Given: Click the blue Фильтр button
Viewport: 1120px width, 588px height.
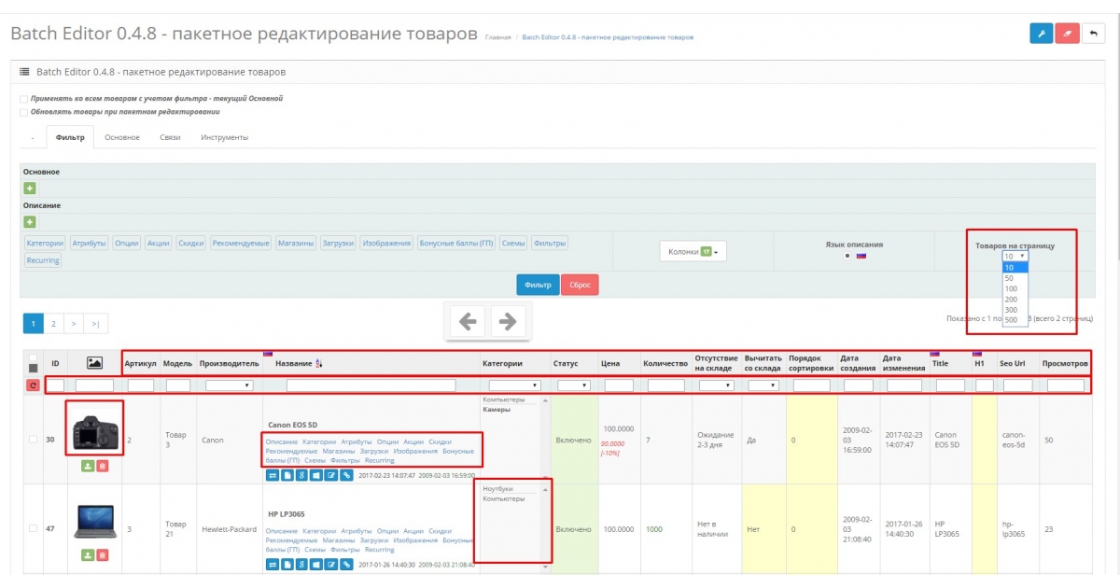Looking at the screenshot, I should pos(537,284).
